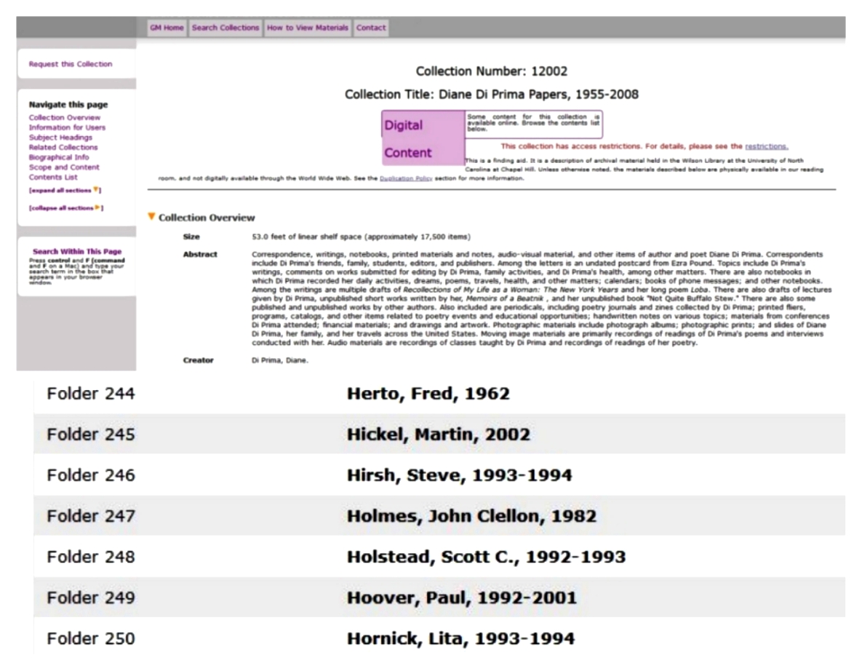Expand all sections on the page
The image size is (862, 671).
64,190
